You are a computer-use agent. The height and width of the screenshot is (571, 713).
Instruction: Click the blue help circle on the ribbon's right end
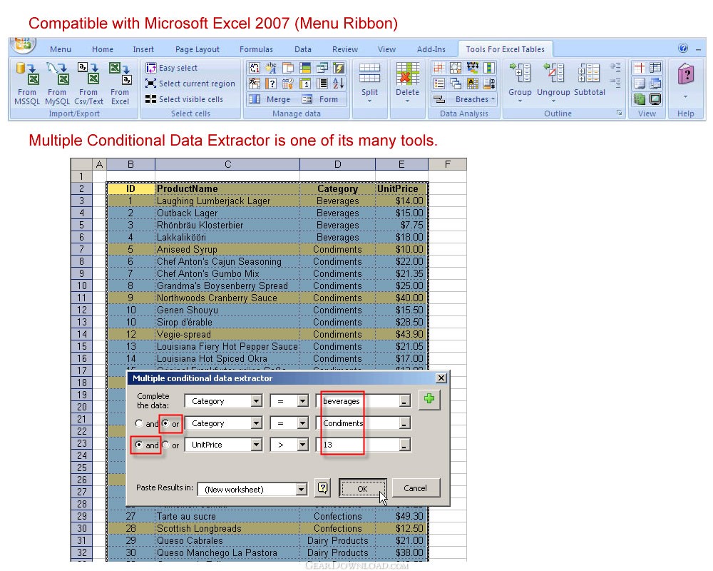(682, 48)
